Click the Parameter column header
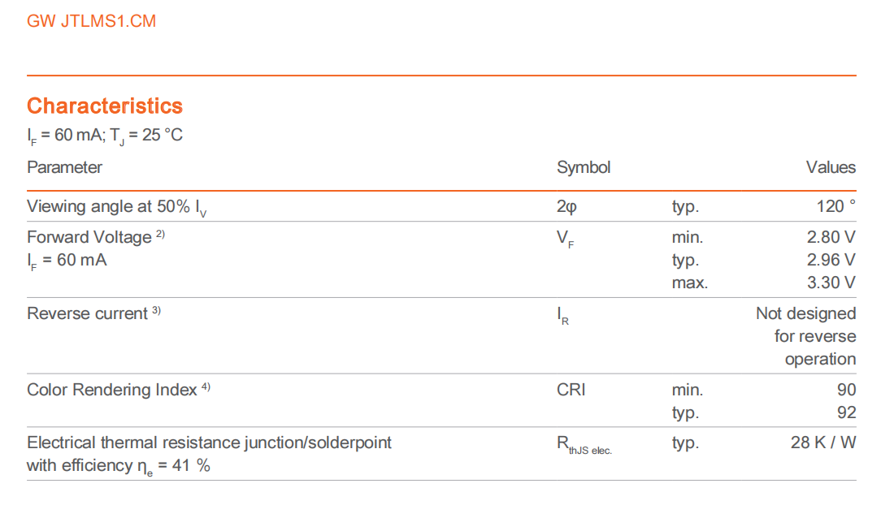 click(x=64, y=167)
